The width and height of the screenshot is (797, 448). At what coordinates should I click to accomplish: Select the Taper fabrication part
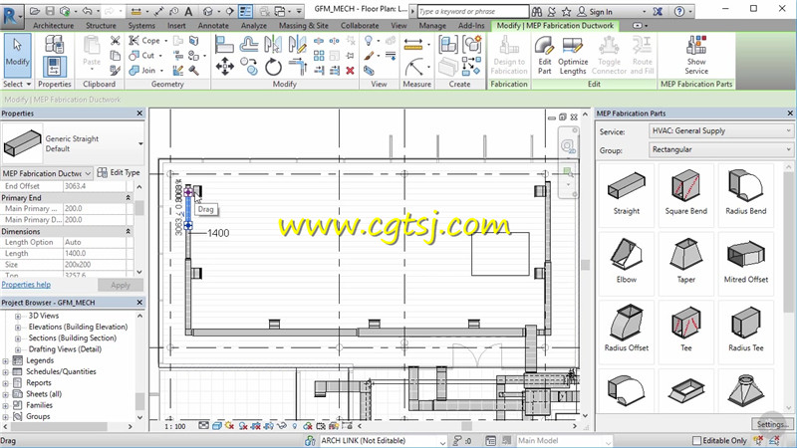pyautogui.click(x=685, y=262)
